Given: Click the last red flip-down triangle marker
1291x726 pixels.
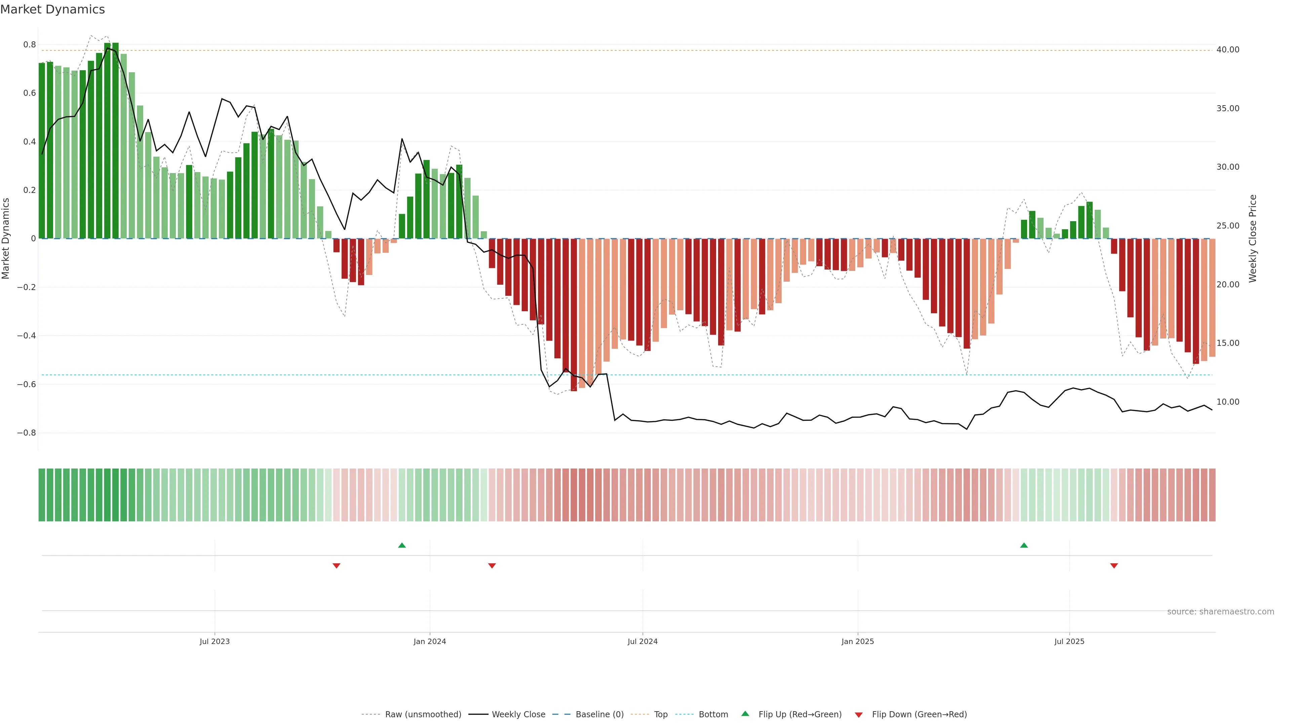Looking at the screenshot, I should [1113, 566].
